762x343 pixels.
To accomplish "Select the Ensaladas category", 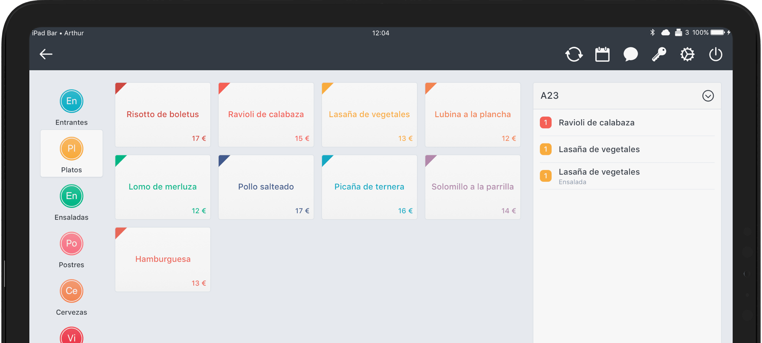I will (x=71, y=203).
